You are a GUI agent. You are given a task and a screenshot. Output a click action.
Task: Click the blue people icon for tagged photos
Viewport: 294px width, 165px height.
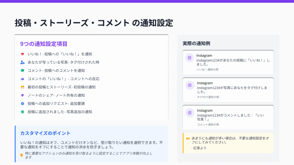(22, 62)
